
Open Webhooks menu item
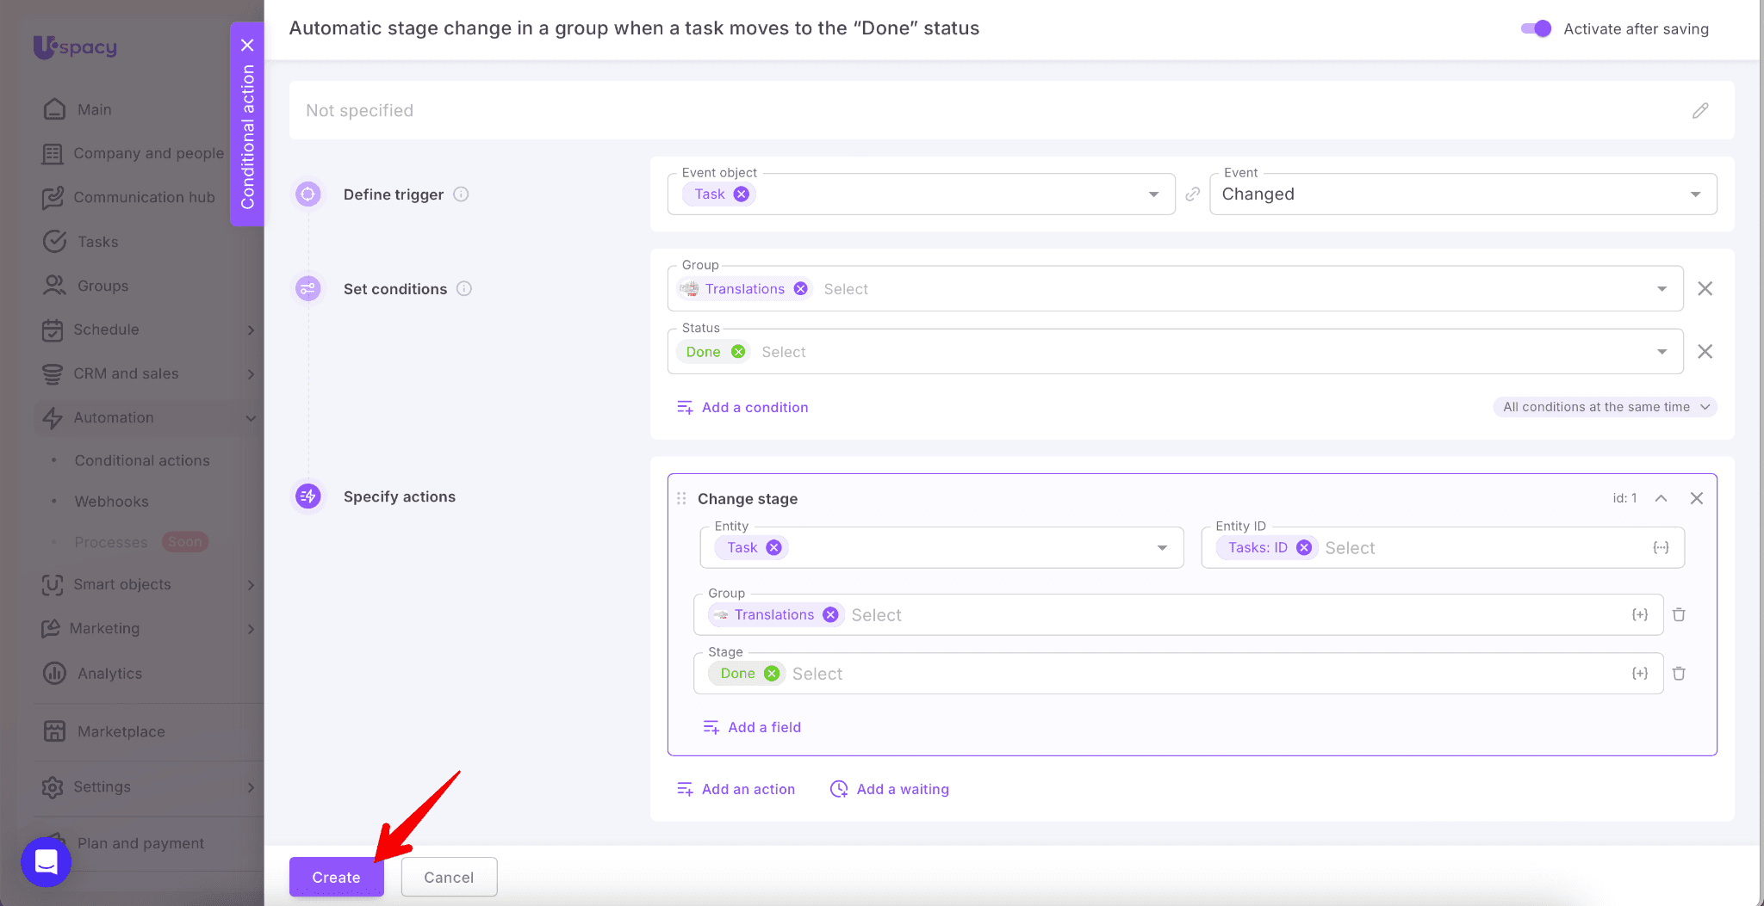(x=111, y=502)
